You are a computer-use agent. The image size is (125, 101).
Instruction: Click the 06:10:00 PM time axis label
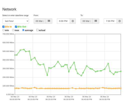point(33,99)
